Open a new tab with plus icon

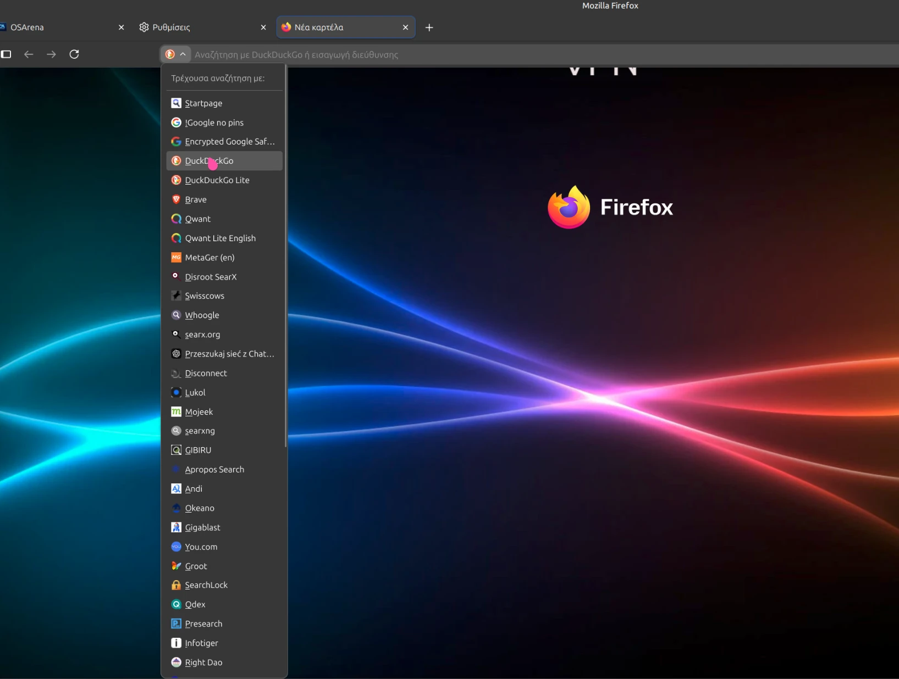pos(429,27)
